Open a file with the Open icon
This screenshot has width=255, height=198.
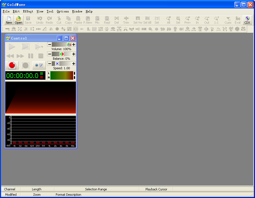point(18,20)
